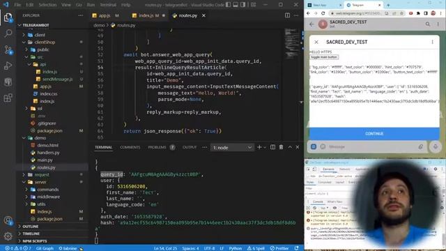This screenshot has height=251, width=446.
Task: Open a new Chrome tab
Action: click(388, 5)
